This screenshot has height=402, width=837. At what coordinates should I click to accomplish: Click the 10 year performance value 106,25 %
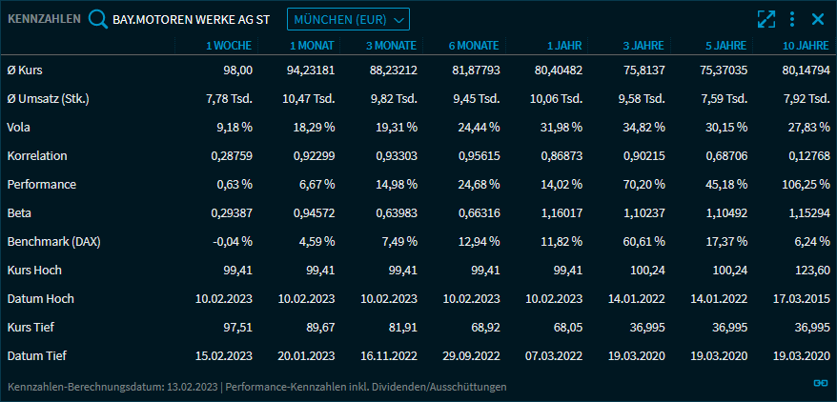tap(806, 184)
